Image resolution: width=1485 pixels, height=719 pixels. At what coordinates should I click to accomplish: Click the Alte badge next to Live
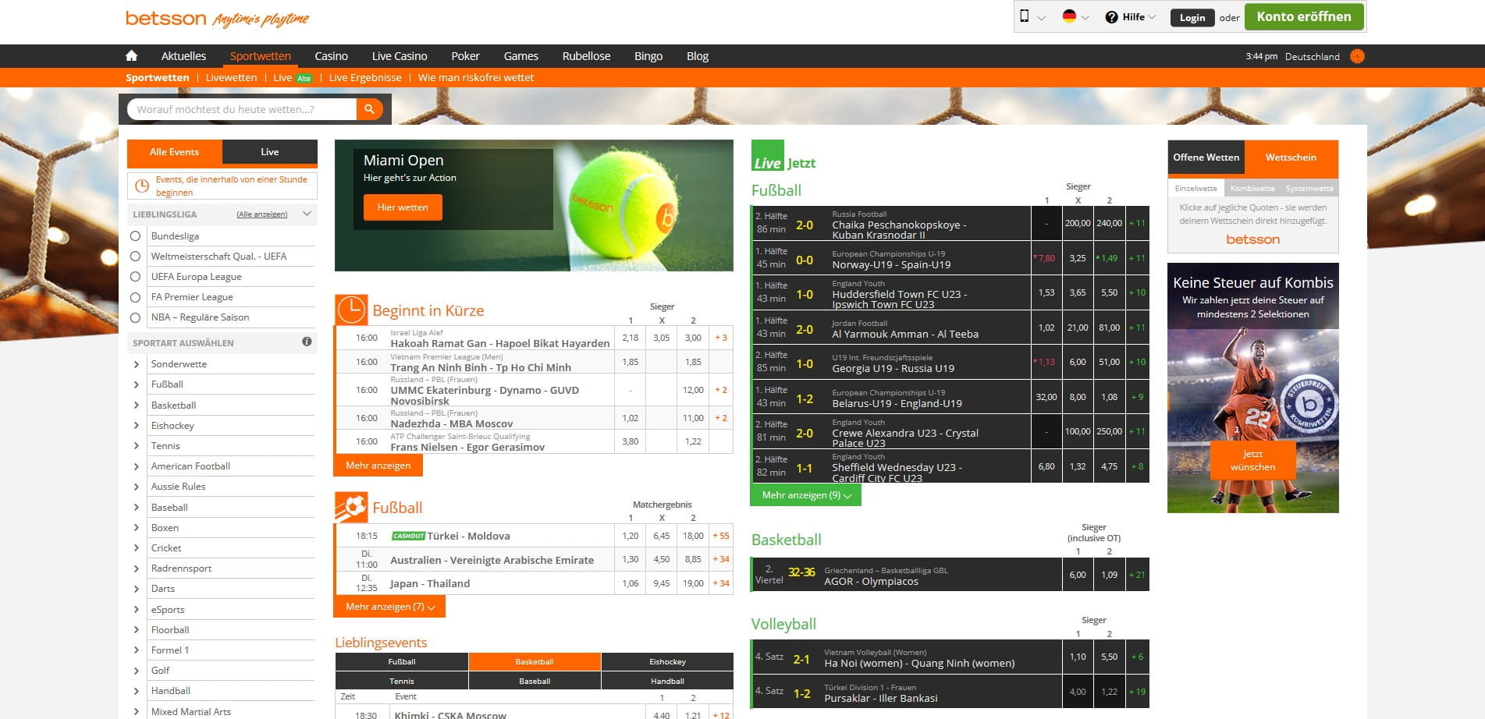click(x=304, y=78)
